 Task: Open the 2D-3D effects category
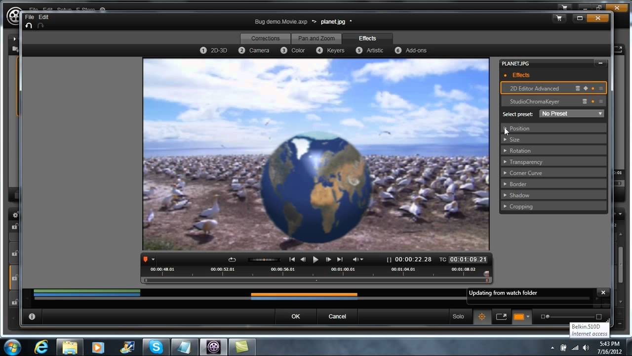tap(213, 50)
